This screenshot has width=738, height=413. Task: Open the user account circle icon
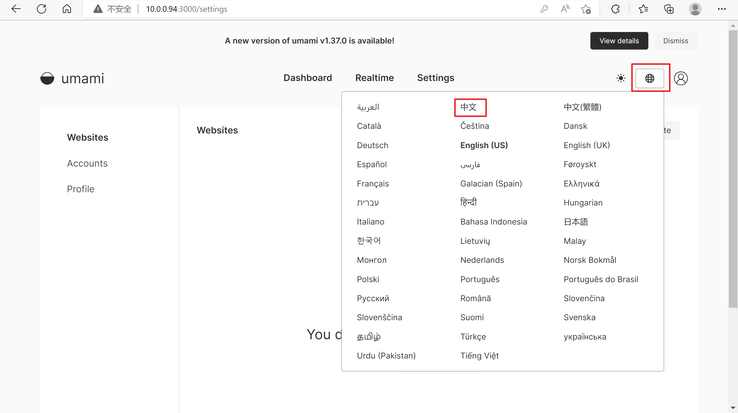pos(681,78)
